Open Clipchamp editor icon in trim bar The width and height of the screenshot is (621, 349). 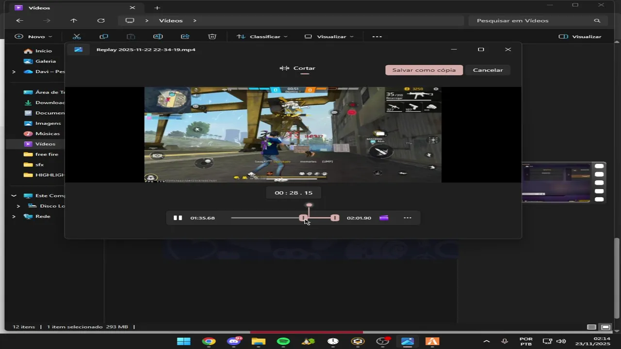tap(384, 218)
